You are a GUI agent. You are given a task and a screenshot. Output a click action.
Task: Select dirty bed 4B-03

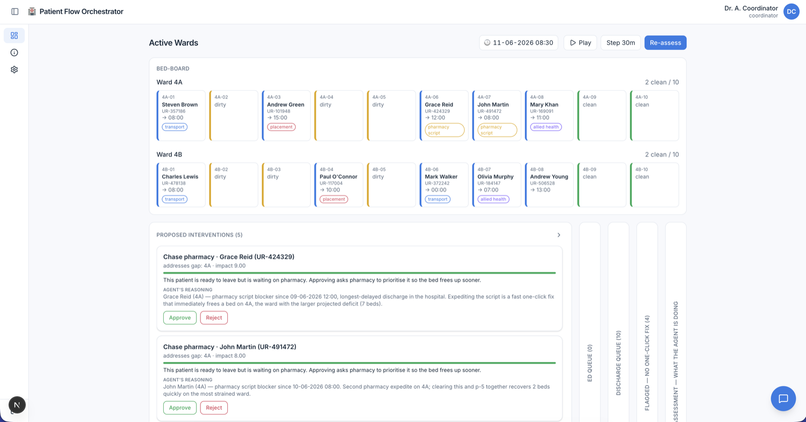tap(286, 185)
